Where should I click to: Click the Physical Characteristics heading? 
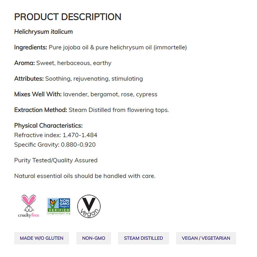point(48,126)
